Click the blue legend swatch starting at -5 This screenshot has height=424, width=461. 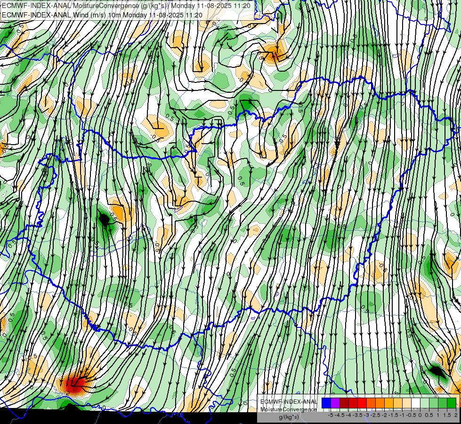326,403
